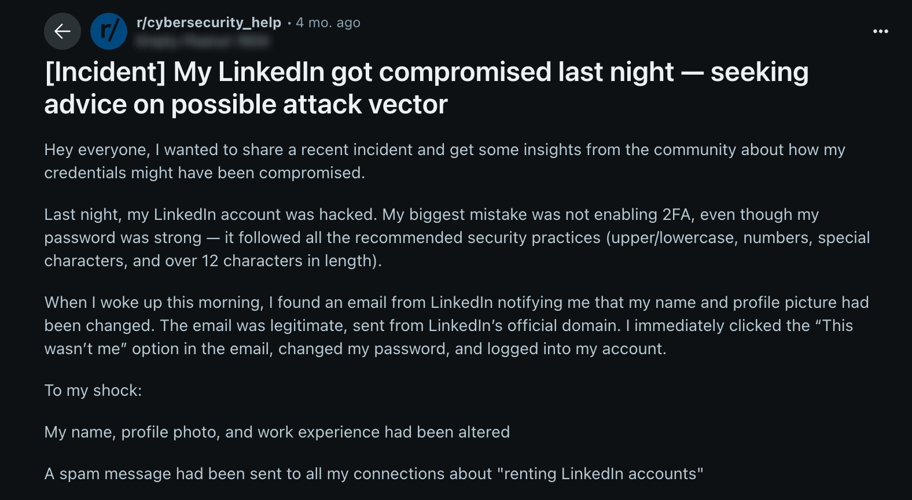Click the "4 mo. ago" timestamp

tap(328, 23)
